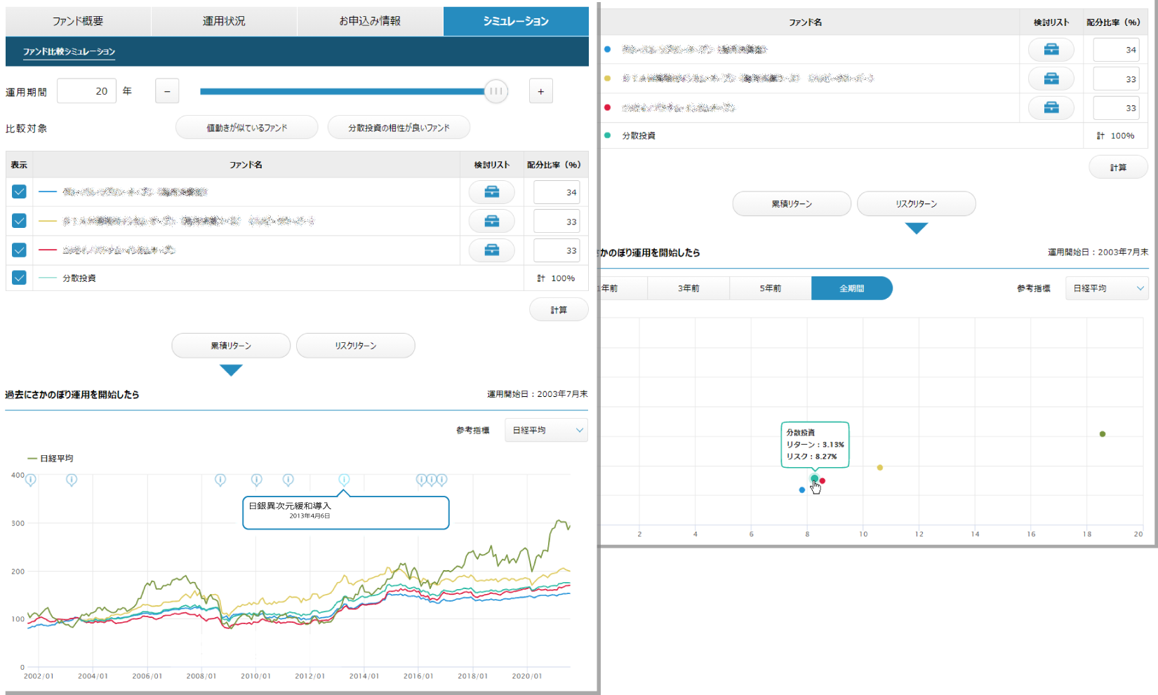Click 分散投資の相性が良いファンド button
This screenshot has height=695, width=1158.
pos(399,128)
